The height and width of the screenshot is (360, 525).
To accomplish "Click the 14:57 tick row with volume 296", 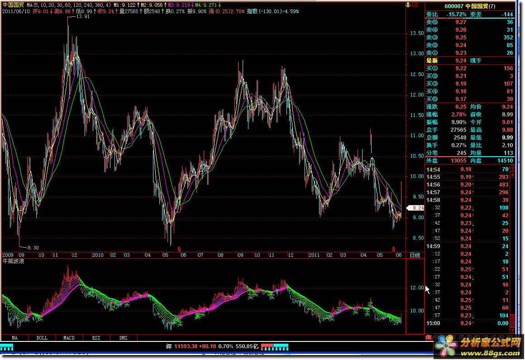I will 468,192.
